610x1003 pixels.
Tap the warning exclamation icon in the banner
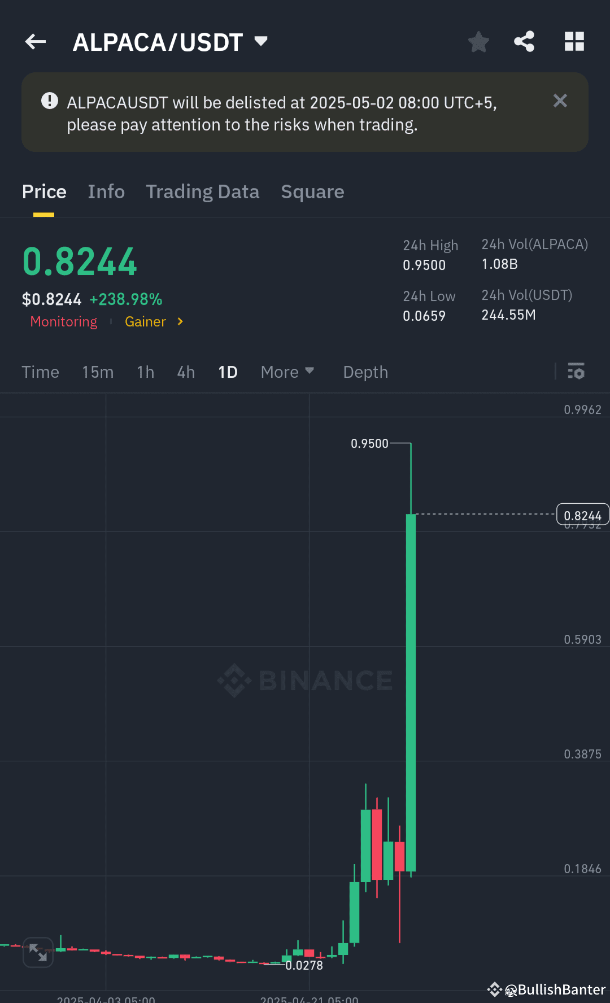(50, 101)
